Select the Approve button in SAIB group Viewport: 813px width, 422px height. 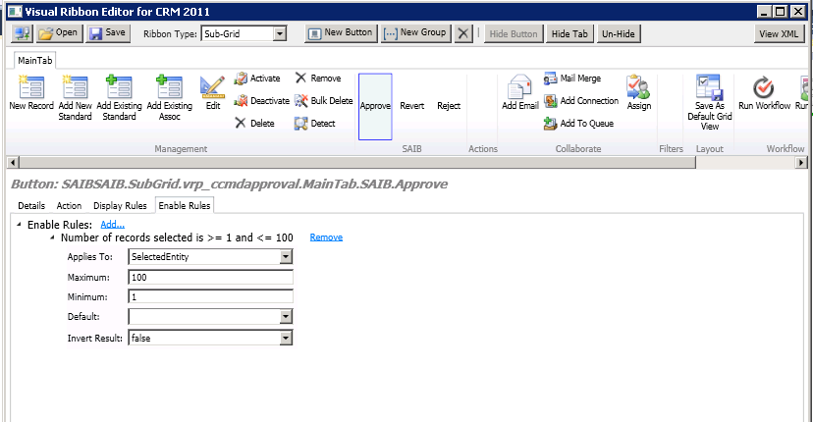[x=375, y=106]
